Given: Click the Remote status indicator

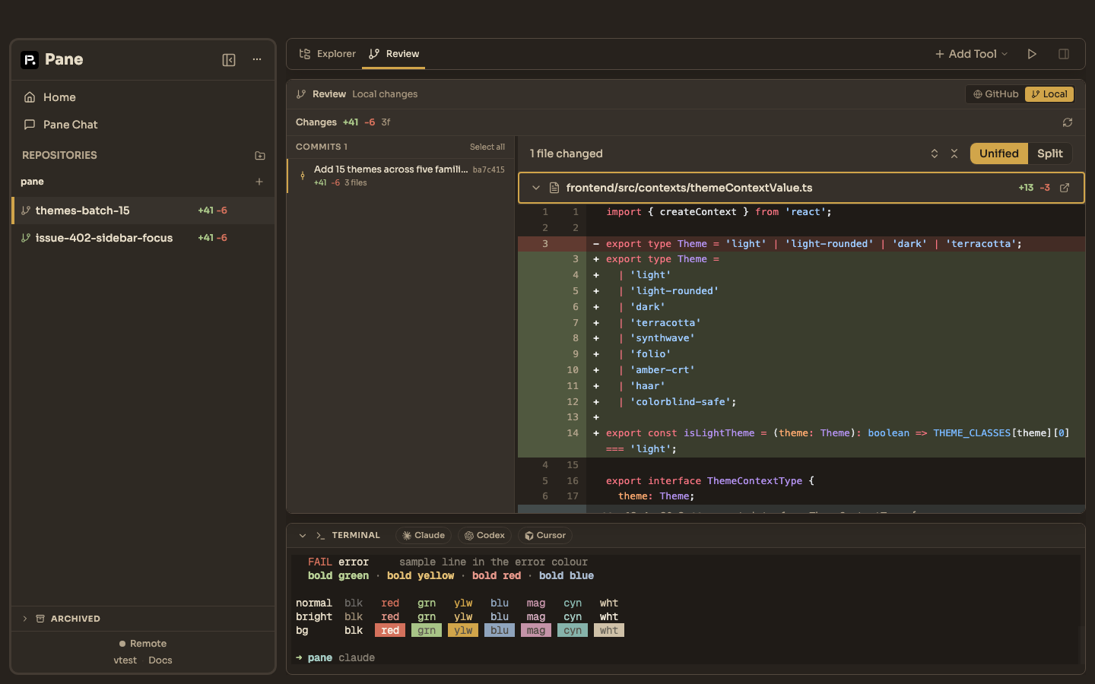Looking at the screenshot, I should point(143,644).
